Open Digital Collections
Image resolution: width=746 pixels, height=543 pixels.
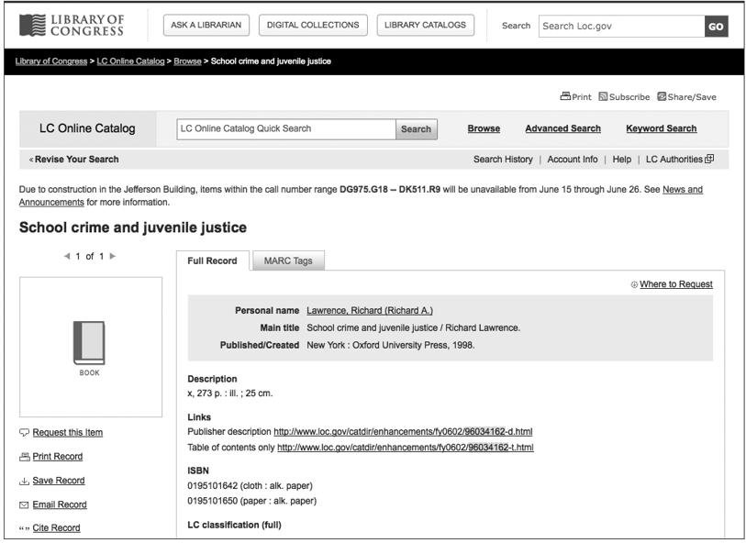(x=313, y=25)
